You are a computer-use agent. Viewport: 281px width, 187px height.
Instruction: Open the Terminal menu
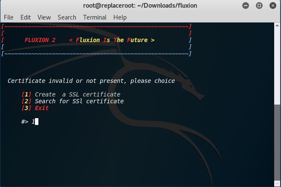point(95,17)
